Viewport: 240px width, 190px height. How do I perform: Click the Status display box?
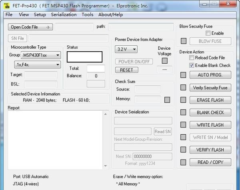84,57
